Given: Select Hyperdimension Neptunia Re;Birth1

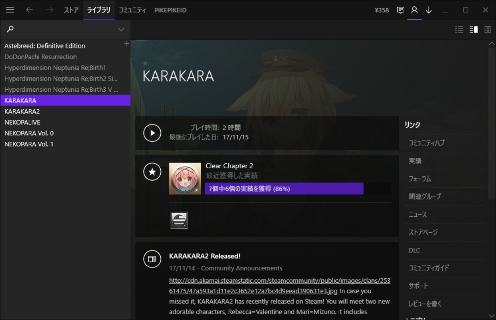Looking at the screenshot, I should pos(65,67).
